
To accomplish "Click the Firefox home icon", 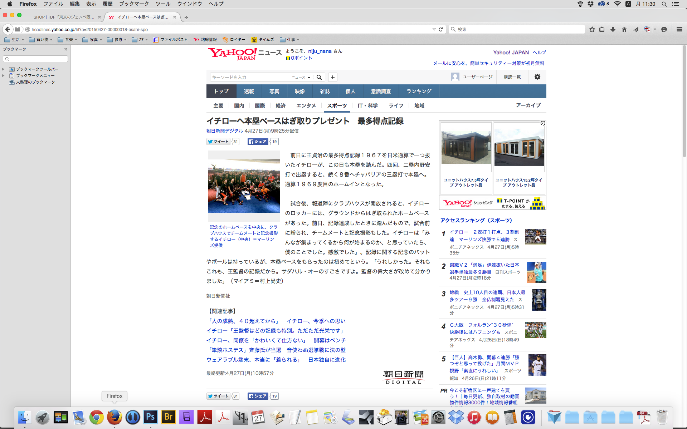I will pos(624,29).
